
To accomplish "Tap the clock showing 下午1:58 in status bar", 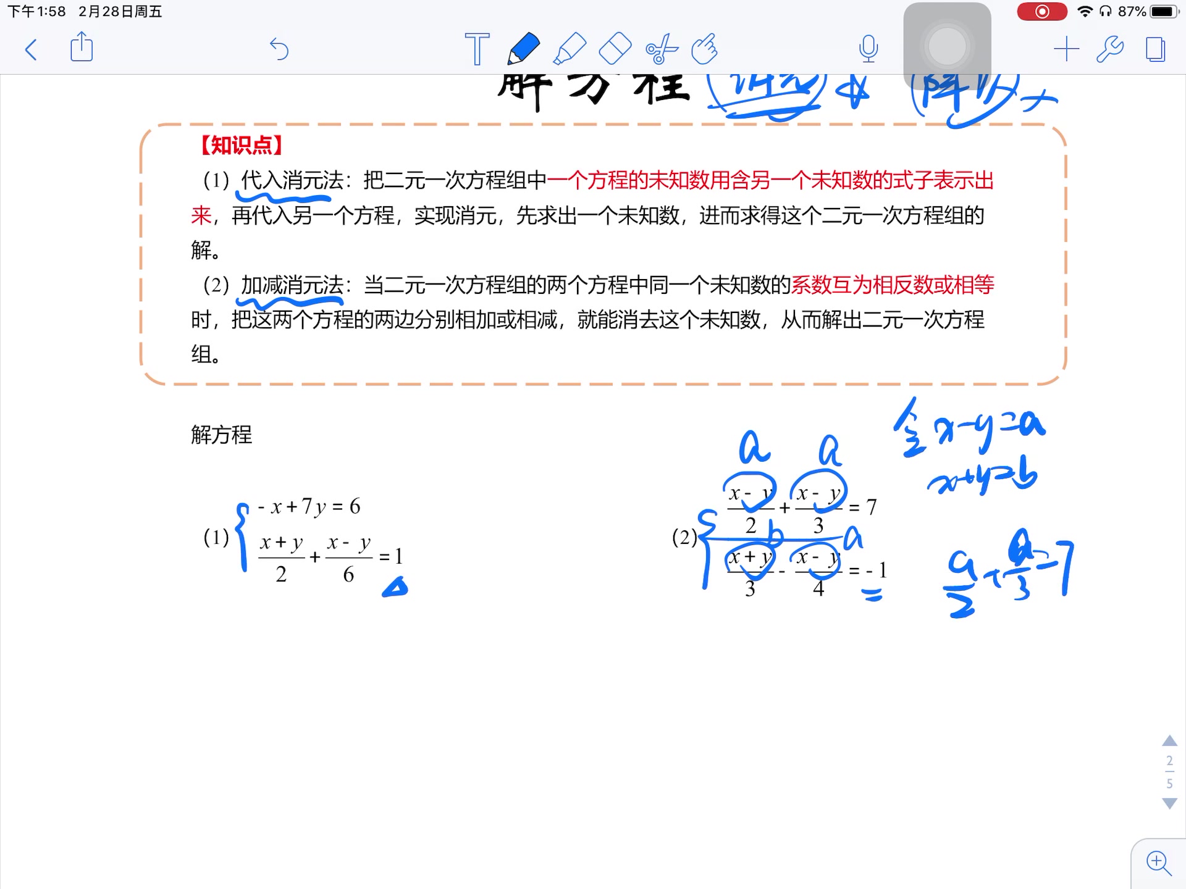I will 37,11.
